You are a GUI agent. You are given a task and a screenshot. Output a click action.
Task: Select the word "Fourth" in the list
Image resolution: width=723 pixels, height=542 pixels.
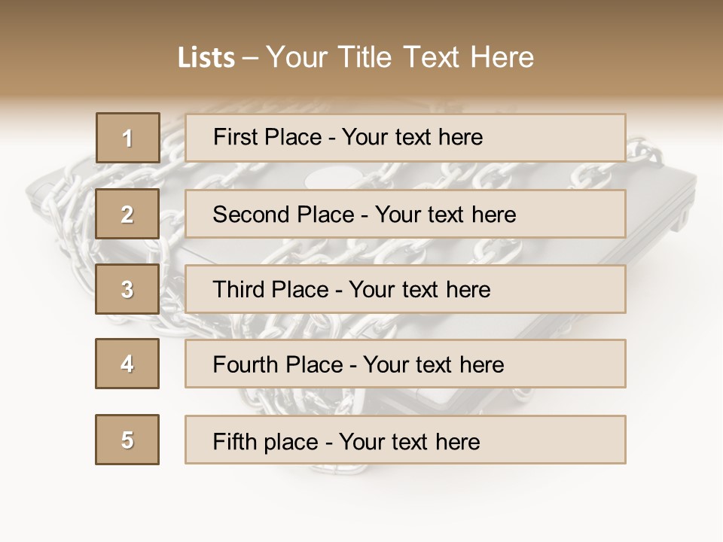(246, 365)
